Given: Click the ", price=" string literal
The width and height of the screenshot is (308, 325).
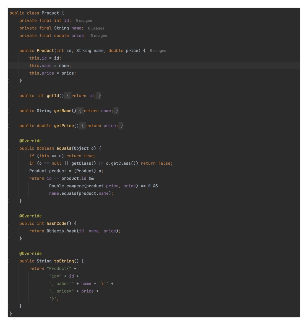Looking at the screenshot, I should point(61,291).
